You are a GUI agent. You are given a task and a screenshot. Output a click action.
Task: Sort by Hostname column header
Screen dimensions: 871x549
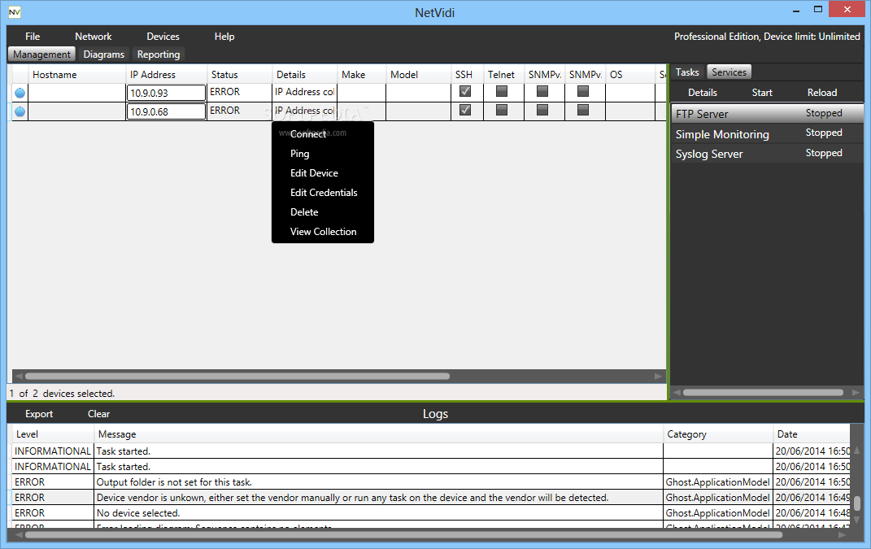pos(76,75)
